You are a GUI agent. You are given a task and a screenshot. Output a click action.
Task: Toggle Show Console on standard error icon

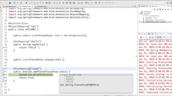click(x=160, y=37)
